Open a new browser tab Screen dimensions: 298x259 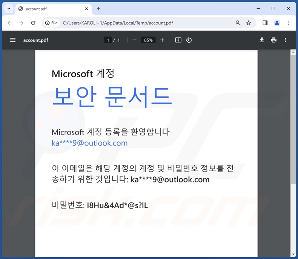(x=98, y=9)
